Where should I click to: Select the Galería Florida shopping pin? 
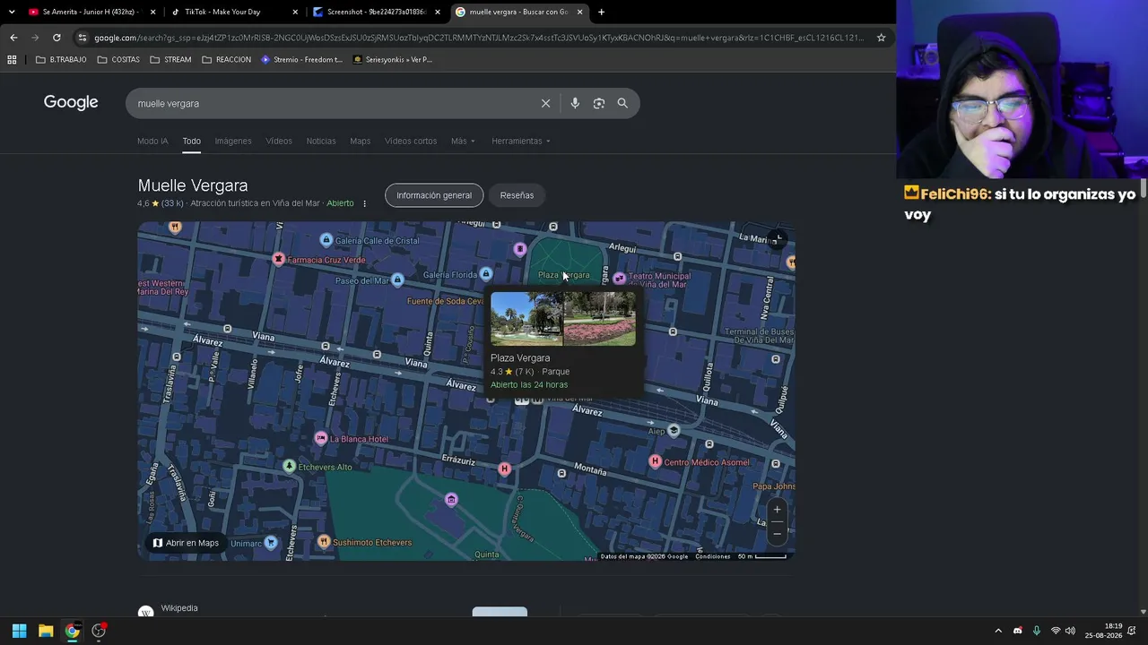(486, 273)
